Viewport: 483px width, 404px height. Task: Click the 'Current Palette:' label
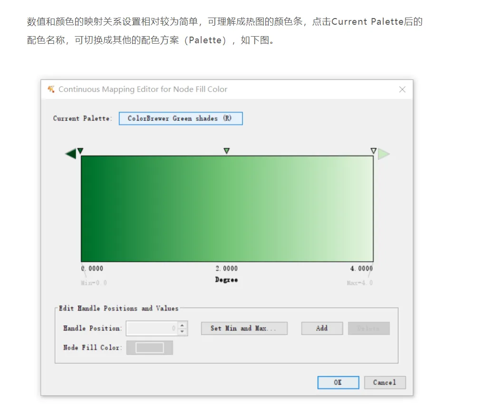click(83, 118)
